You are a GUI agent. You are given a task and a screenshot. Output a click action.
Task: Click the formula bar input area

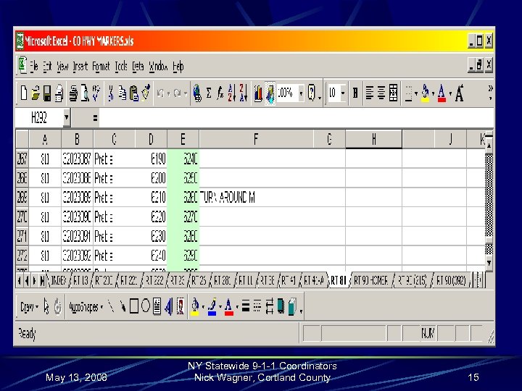click(x=296, y=117)
